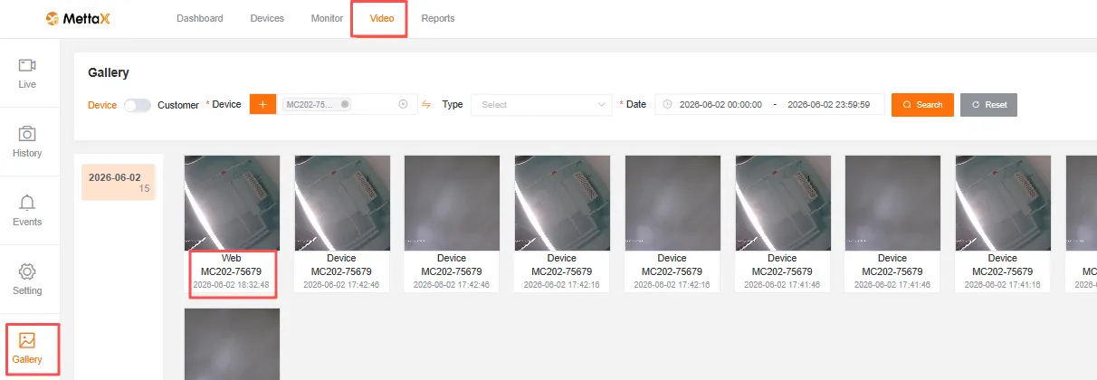Open the Setting gear sidebar section
This screenshot has height=380, width=1097.
[27, 280]
